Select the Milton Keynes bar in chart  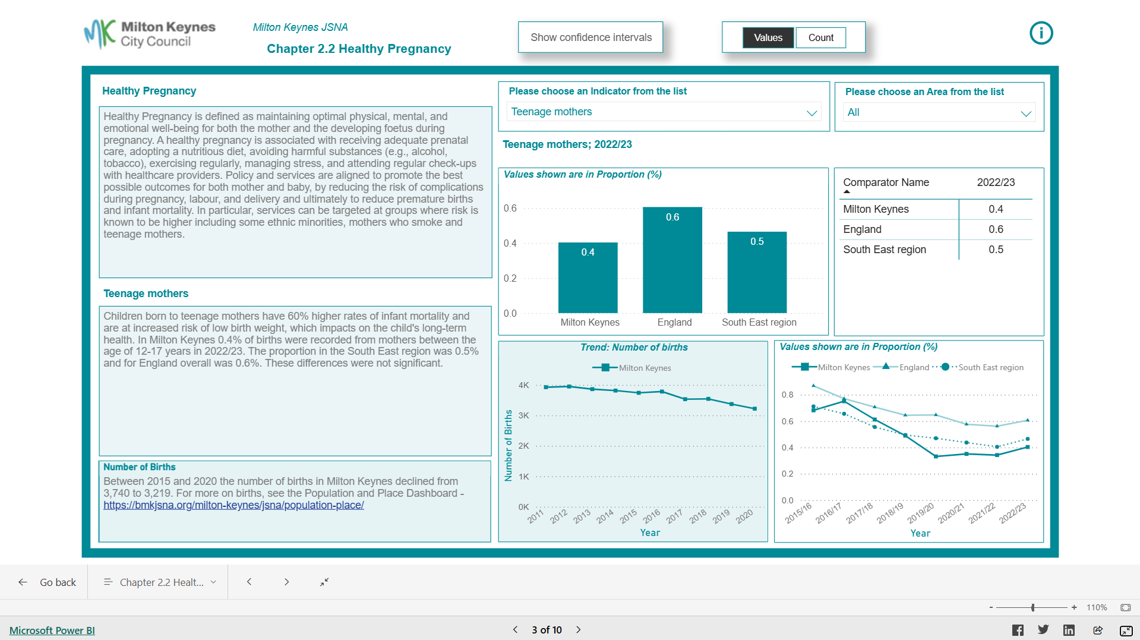[588, 278]
